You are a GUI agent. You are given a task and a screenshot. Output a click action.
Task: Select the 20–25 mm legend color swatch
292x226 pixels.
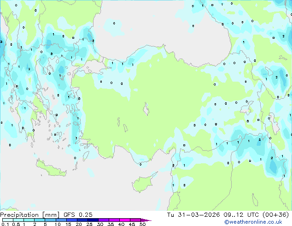(x=82, y=220)
